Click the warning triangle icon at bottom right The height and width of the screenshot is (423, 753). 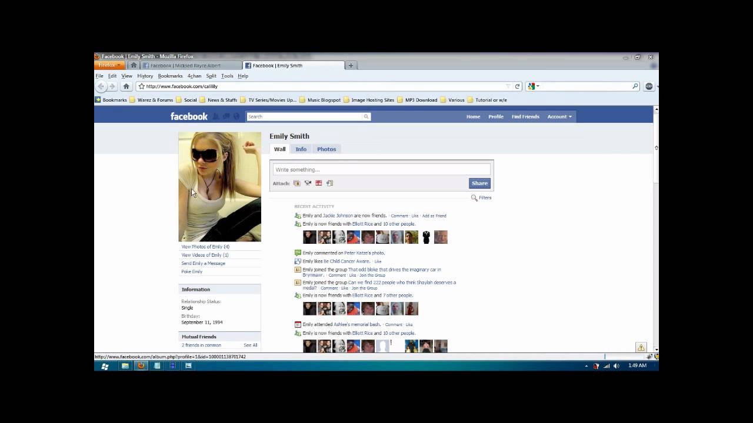pos(641,348)
